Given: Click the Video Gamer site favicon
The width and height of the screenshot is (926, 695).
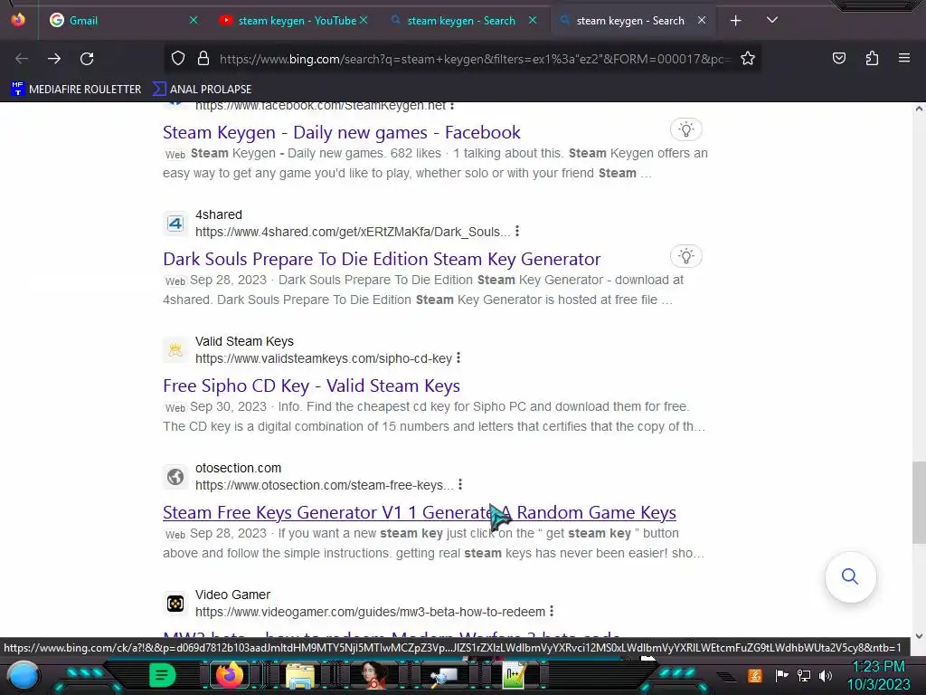Looking at the screenshot, I should (175, 604).
